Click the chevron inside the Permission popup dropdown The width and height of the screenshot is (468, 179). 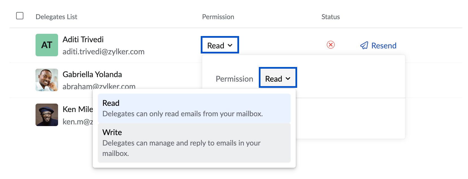pyautogui.click(x=289, y=79)
